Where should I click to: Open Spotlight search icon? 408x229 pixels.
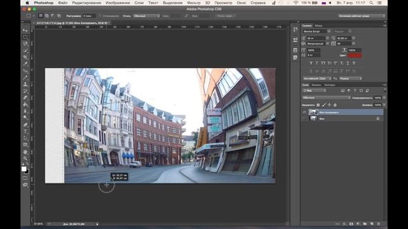coord(371,3)
